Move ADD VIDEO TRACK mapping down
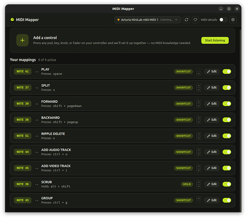 coord(199,170)
